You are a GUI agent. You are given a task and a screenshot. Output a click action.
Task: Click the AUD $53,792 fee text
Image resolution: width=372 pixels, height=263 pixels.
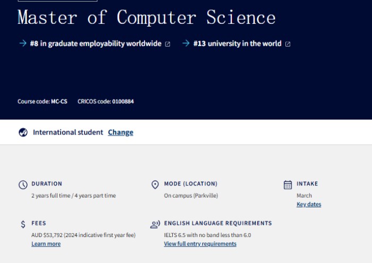coord(83,235)
